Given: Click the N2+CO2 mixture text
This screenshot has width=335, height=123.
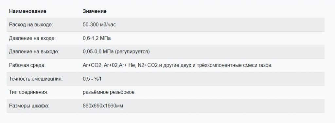Looking at the screenshot, I should [x=148, y=65].
